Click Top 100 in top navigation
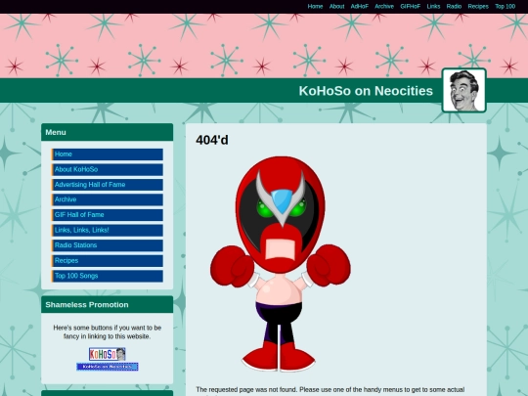The width and height of the screenshot is (528, 396). point(506,7)
